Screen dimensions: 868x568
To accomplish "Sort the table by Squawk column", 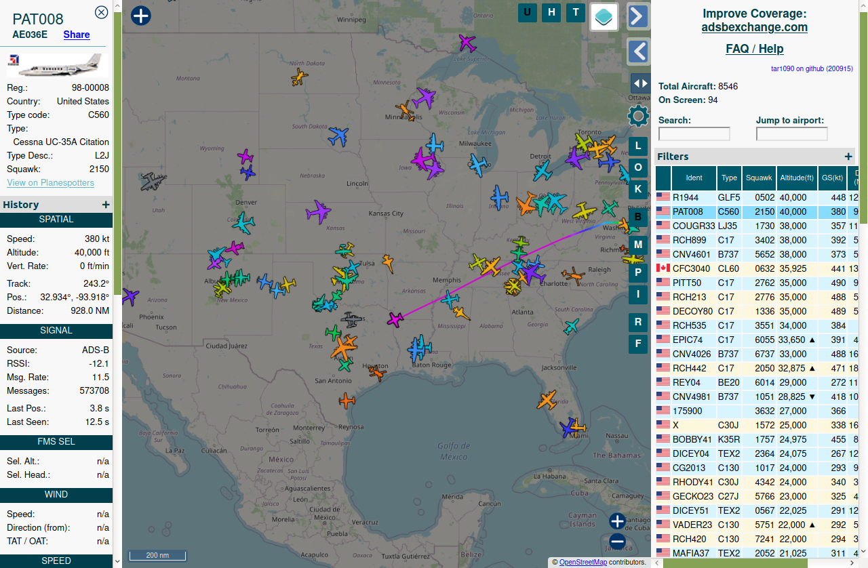I will pos(759,178).
